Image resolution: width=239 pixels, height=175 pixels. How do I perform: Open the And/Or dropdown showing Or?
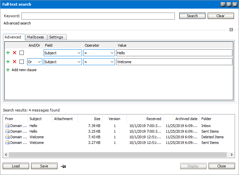[x=35, y=62]
